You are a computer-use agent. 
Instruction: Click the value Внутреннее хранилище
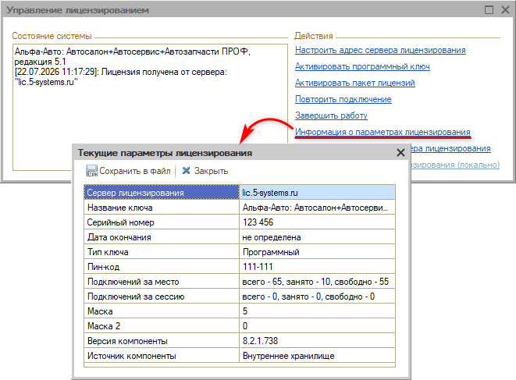click(317, 356)
